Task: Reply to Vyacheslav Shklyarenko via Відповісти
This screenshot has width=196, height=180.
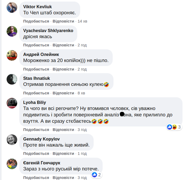Action: (63, 45)
